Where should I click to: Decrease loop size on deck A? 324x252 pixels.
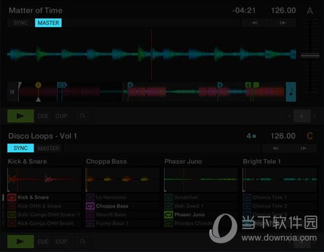point(290,116)
